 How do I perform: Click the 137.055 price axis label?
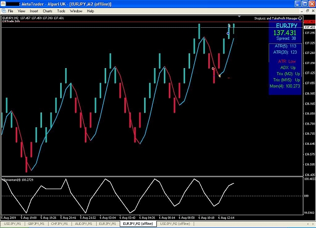pos(310,83)
